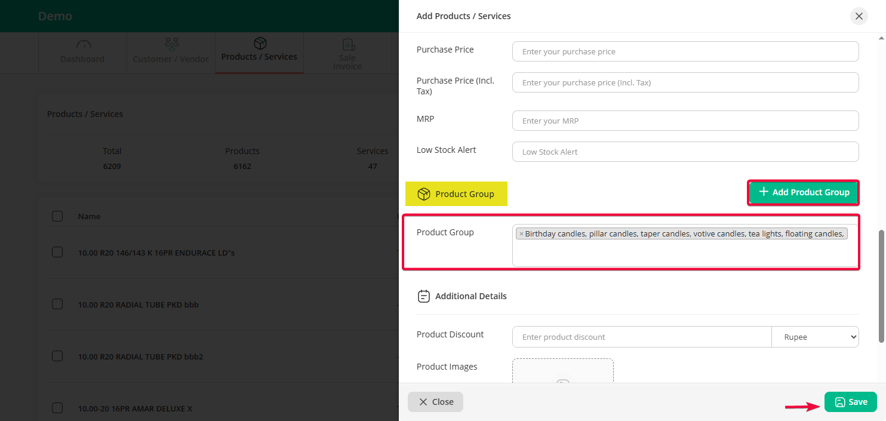Open the Rupee discount type dropdown

(815, 337)
